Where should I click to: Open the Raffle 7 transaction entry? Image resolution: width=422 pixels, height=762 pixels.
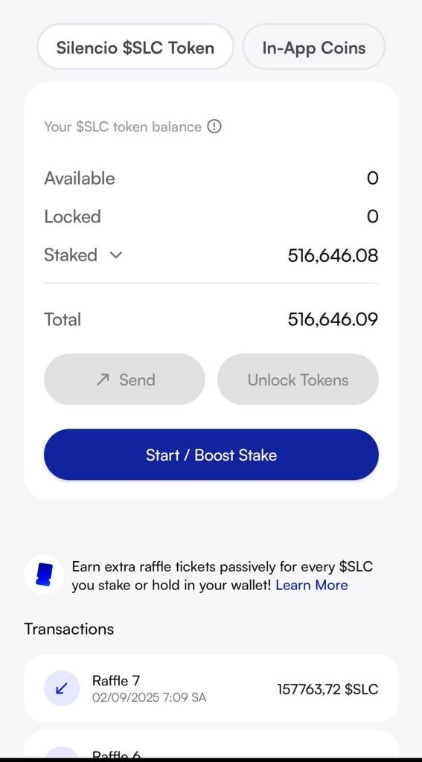[x=211, y=688]
